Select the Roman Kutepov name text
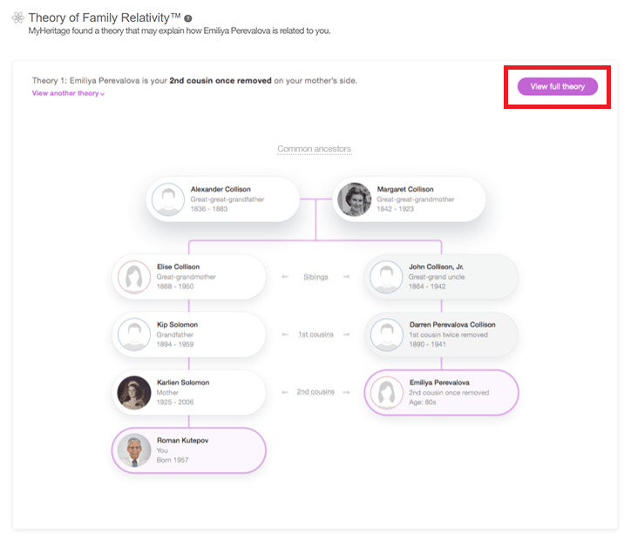Image resolution: width=631 pixels, height=541 pixels. click(x=183, y=441)
